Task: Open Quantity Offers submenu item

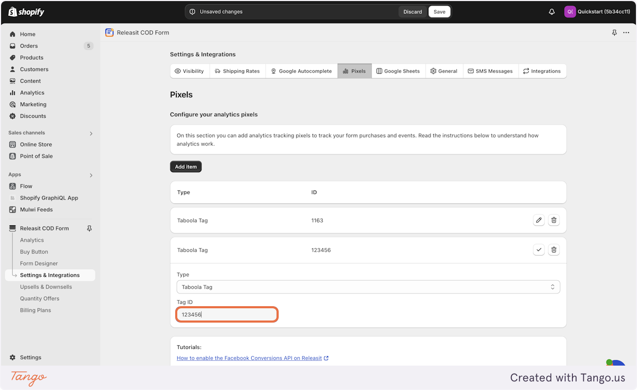Action: point(40,299)
